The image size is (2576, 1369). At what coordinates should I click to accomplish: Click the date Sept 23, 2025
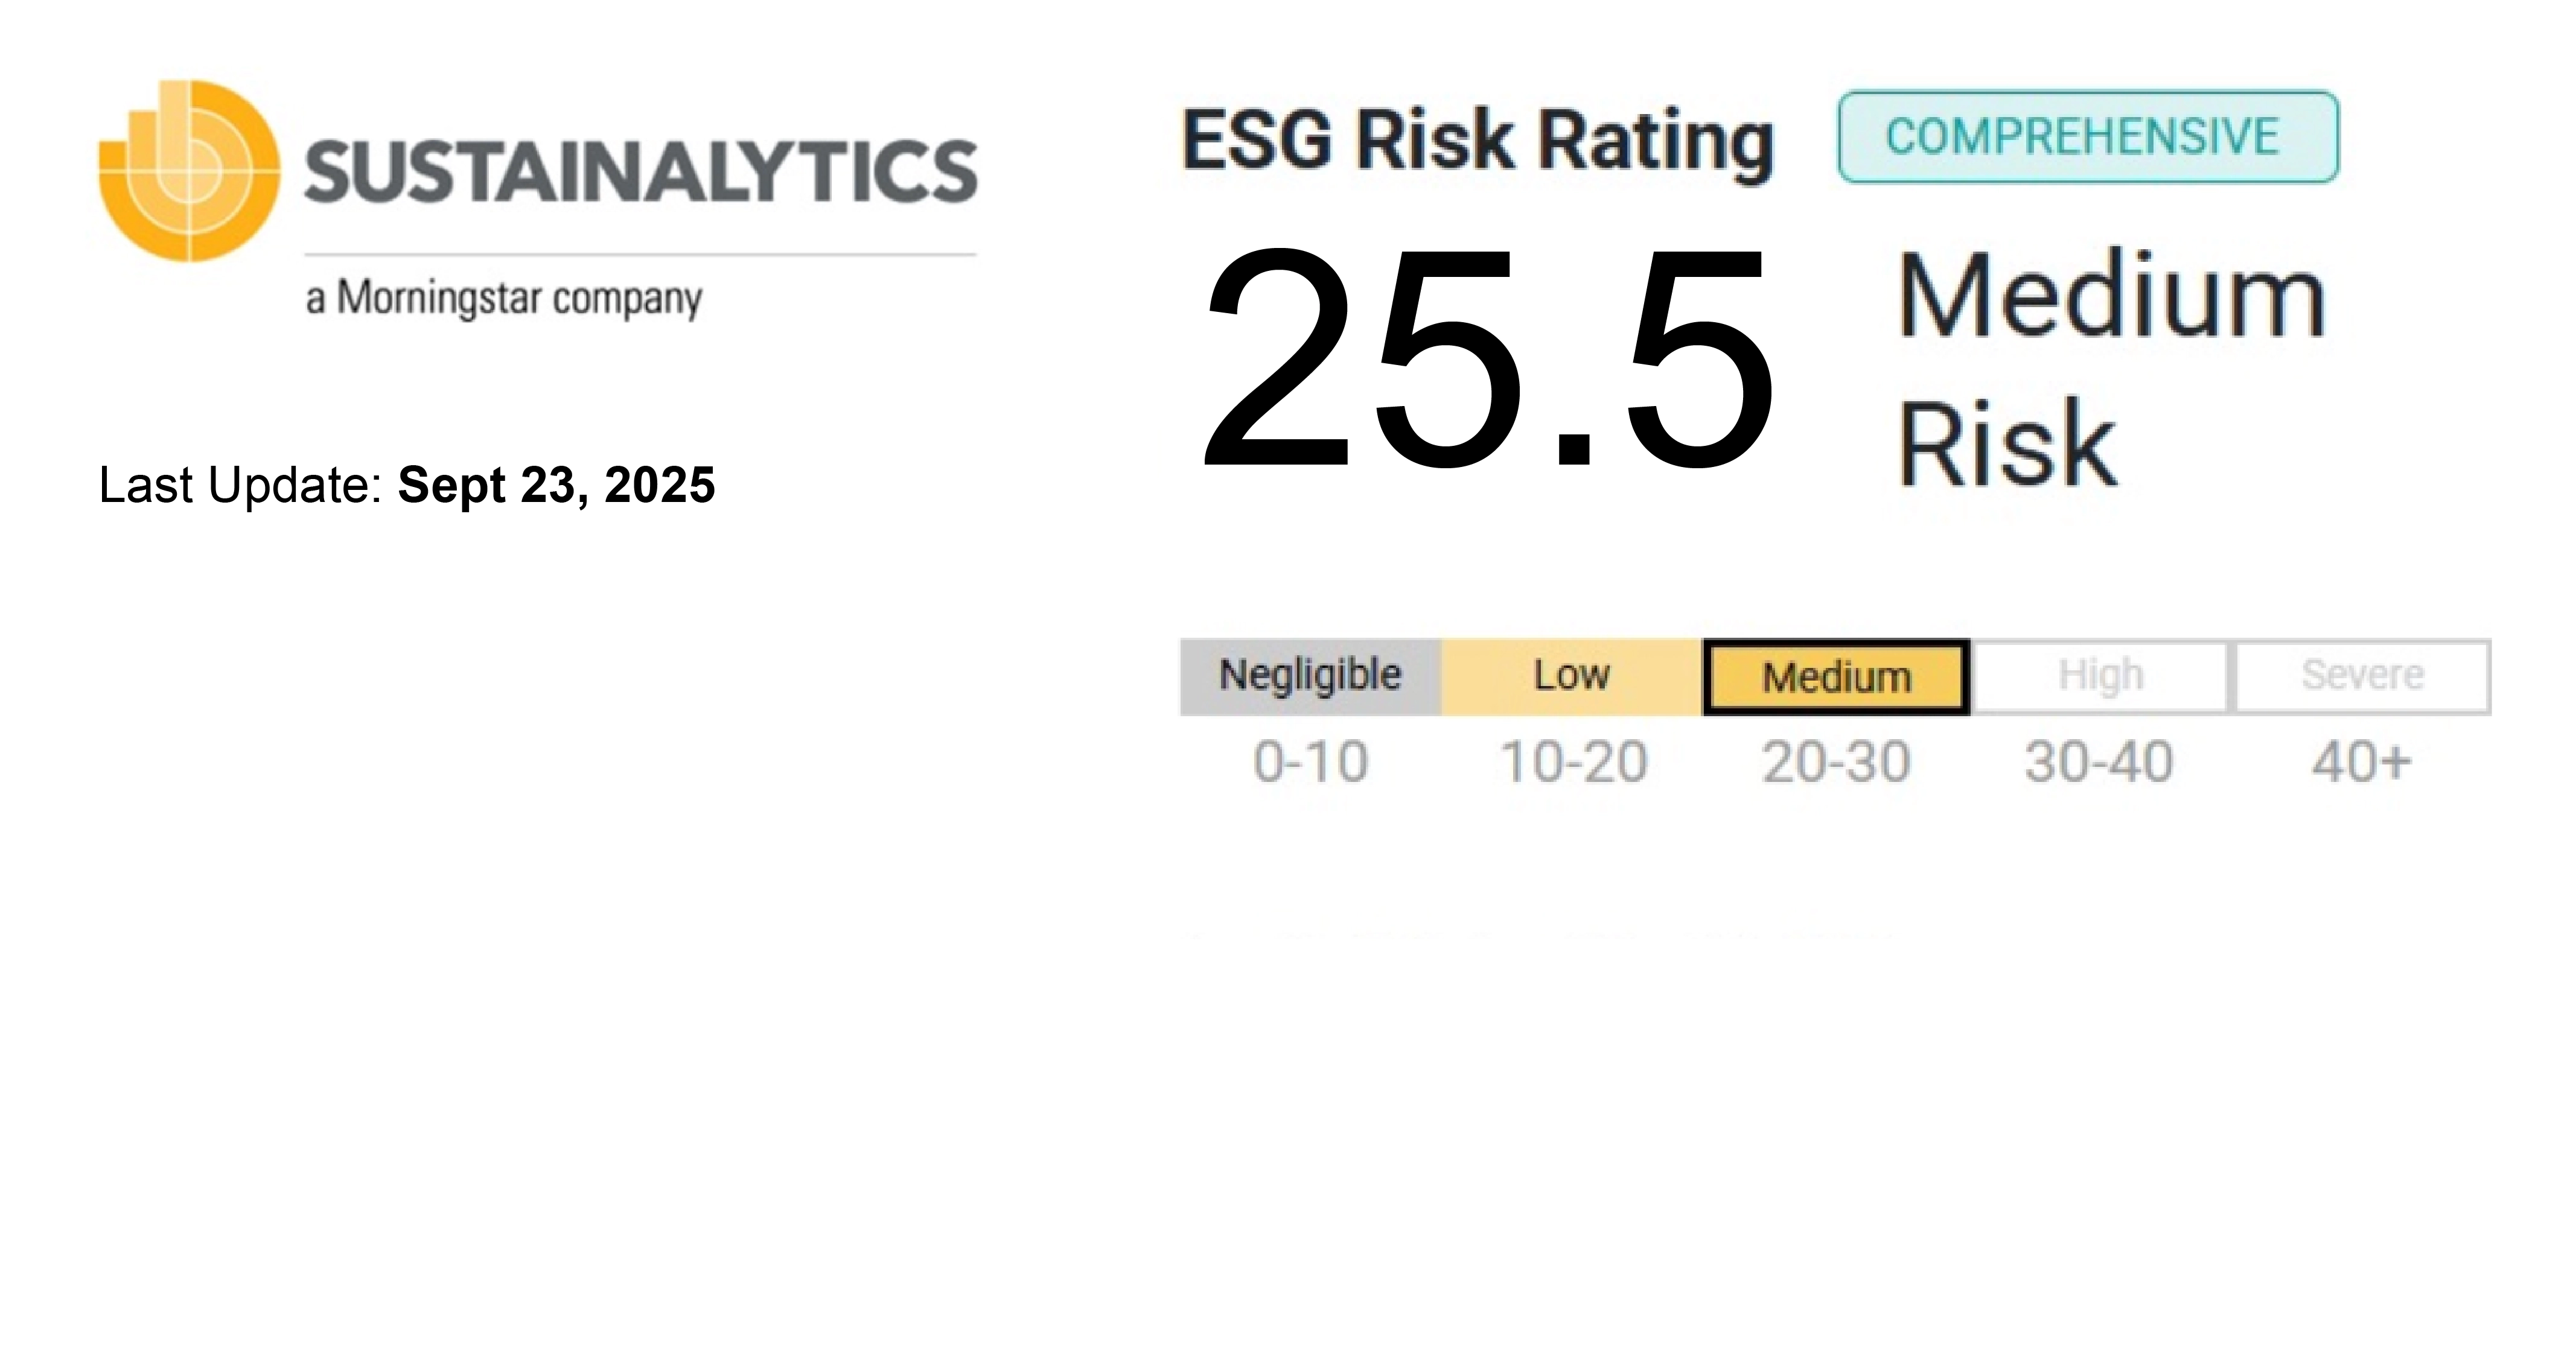tap(556, 485)
